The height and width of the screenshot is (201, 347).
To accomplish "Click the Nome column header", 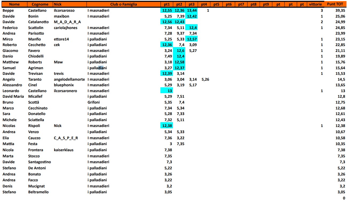I will click(x=14, y=4).
